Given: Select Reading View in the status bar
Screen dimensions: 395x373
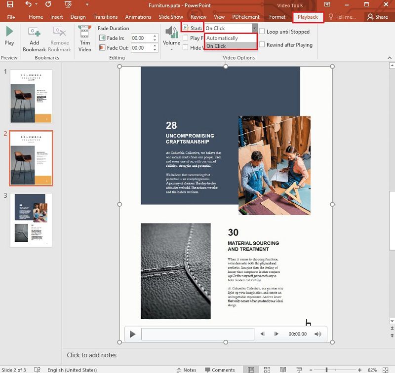Looking at the screenshot, I should pos(282,370).
